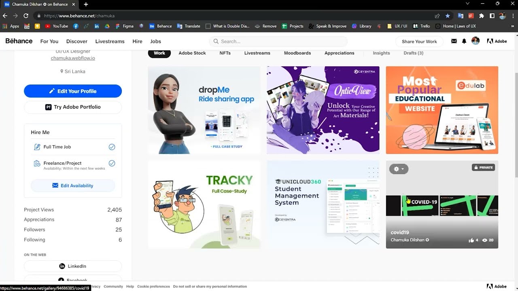Open the Facebook bookmark icon
518x291 pixels.
click(x=76, y=26)
